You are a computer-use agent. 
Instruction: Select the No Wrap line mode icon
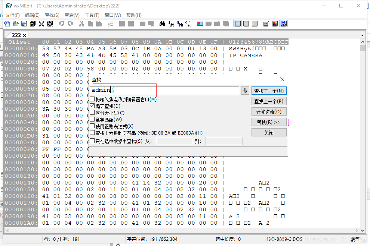[238, 24]
